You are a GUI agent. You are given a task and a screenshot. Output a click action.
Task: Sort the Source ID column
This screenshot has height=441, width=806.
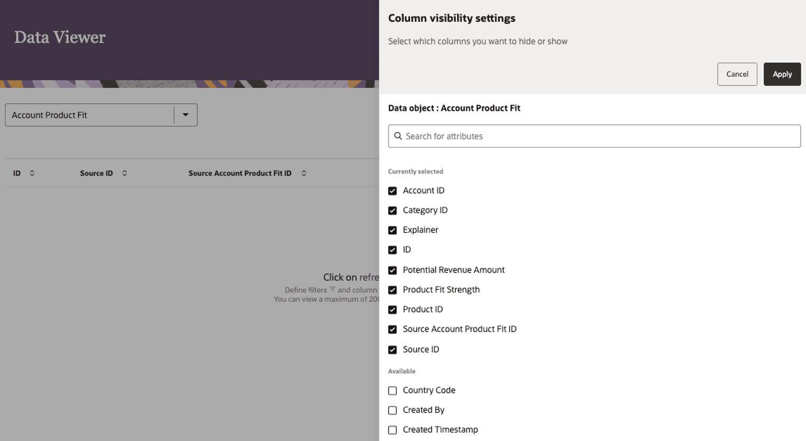click(x=125, y=173)
